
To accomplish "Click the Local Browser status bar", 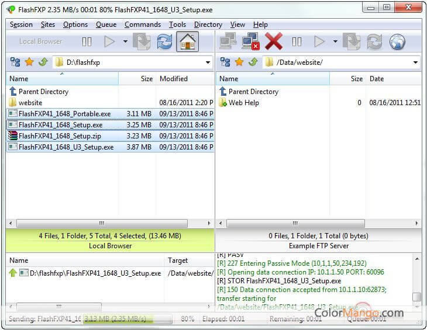I will 111,241.
